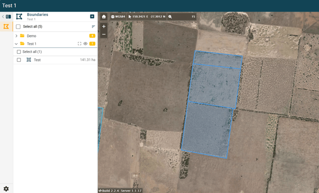Click the Test 1 project title
The width and height of the screenshot is (319, 193).
pyautogui.click(x=9, y=5)
